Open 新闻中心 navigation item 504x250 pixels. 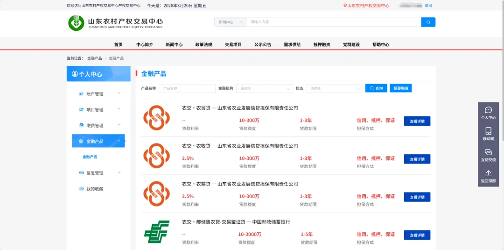point(174,45)
